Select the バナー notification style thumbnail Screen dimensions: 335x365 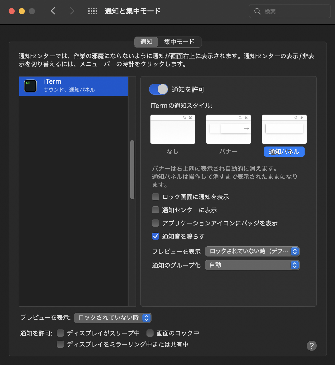tap(228, 129)
